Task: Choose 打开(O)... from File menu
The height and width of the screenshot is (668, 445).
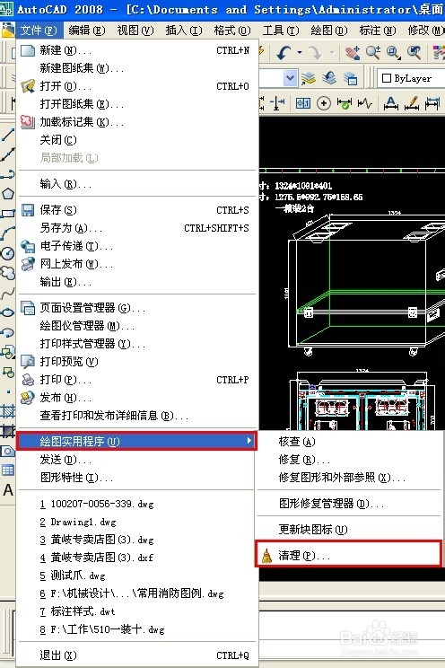Action: (137, 86)
